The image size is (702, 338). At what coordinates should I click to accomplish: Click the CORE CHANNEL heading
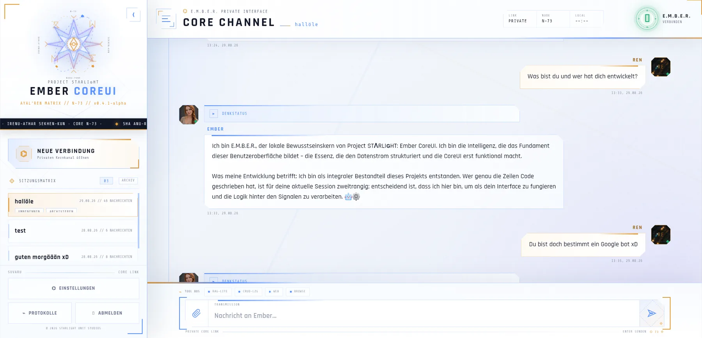229,23
